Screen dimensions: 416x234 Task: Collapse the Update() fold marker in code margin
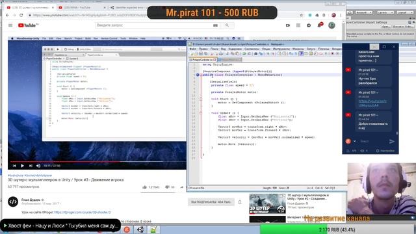[201, 113]
